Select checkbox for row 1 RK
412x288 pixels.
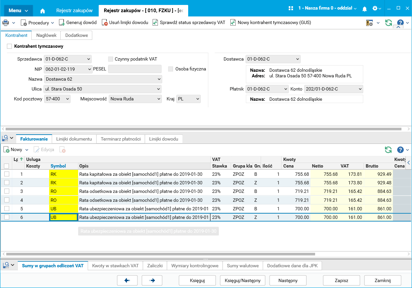[x=7, y=174]
